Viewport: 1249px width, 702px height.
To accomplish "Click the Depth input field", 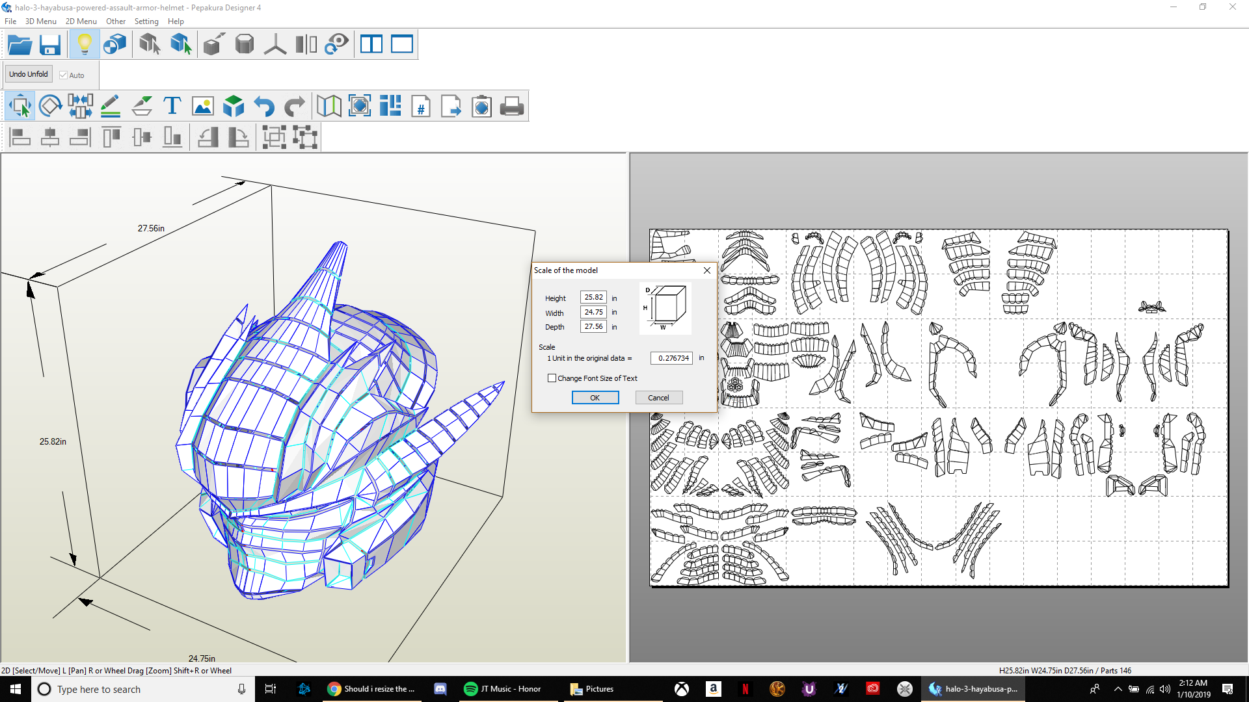I will (593, 327).
